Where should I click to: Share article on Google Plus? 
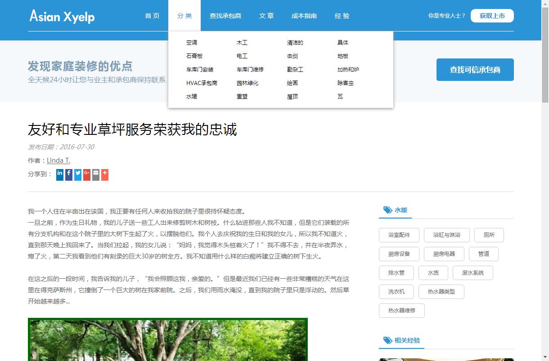click(x=87, y=174)
